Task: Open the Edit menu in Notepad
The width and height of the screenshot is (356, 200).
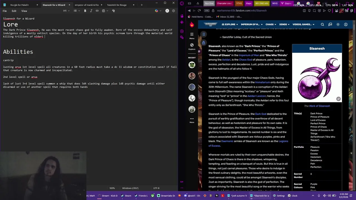Action: [14, 11]
